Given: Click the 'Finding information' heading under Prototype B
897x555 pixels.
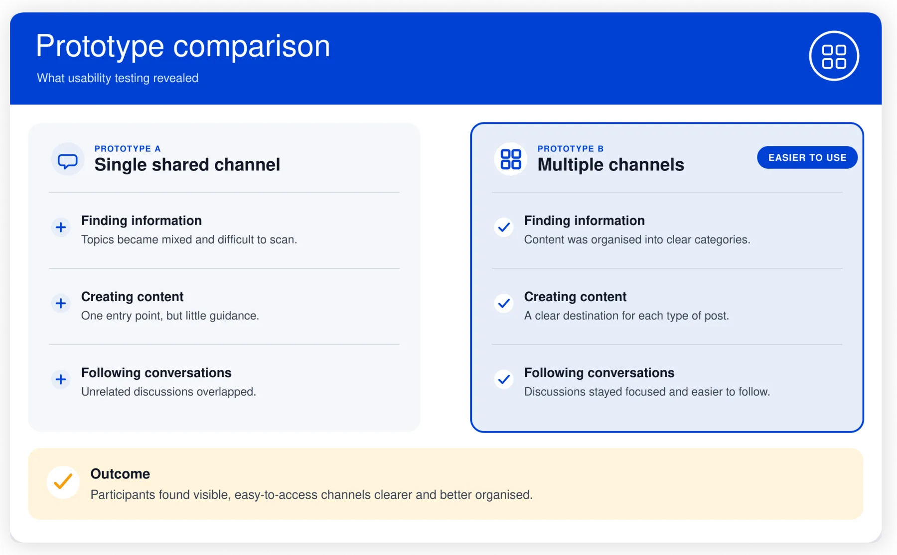Looking at the screenshot, I should pyautogui.click(x=585, y=221).
